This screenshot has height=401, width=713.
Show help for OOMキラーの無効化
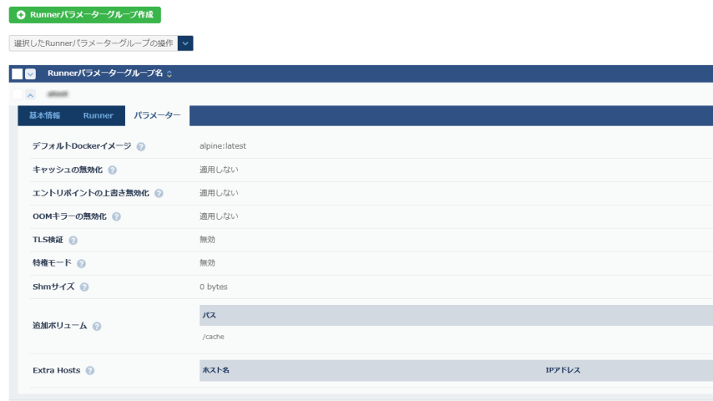pyautogui.click(x=116, y=216)
